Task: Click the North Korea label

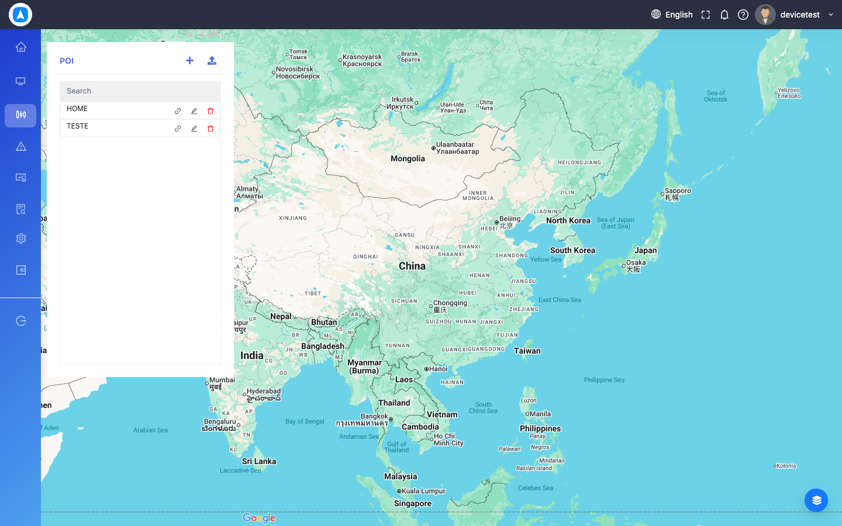Action: tap(568, 220)
